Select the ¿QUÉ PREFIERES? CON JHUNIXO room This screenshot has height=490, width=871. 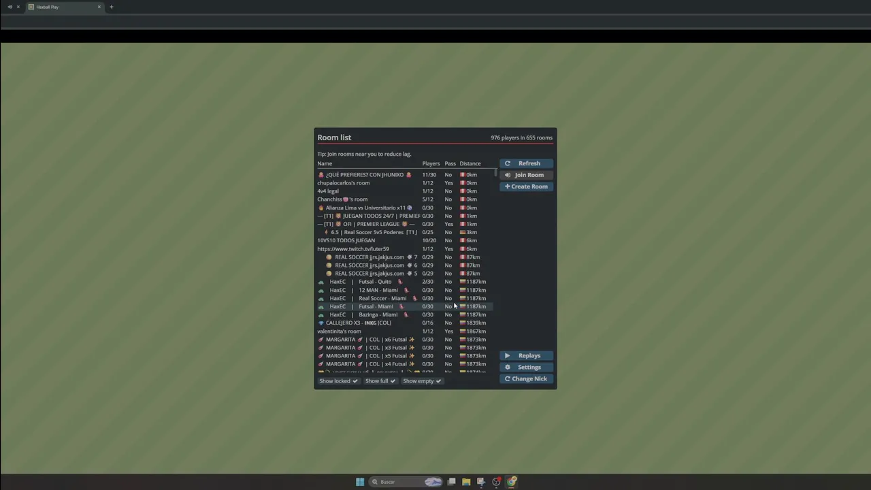coord(405,175)
